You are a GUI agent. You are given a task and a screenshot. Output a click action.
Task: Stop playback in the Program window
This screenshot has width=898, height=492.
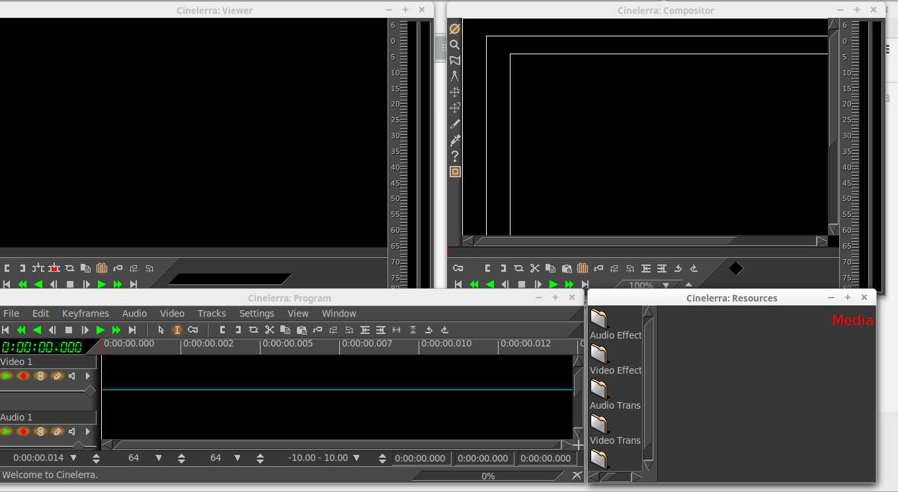(69, 329)
